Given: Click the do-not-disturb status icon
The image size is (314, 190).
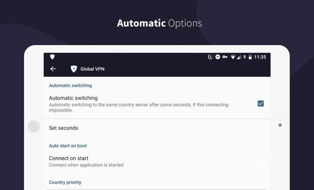Looking at the screenshot, I should tap(218, 57).
